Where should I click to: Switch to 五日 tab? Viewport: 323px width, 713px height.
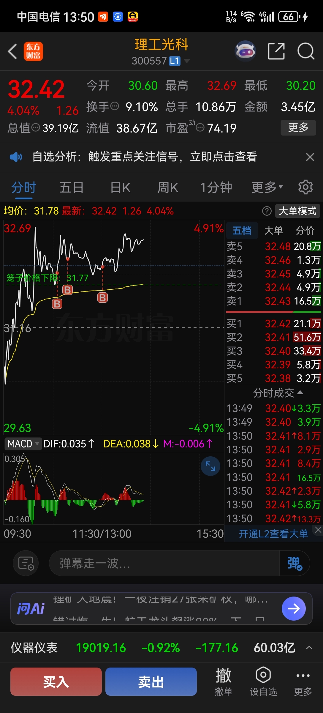tap(72, 187)
